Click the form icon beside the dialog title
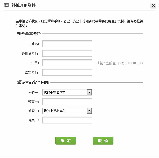 [x=7, y=5]
